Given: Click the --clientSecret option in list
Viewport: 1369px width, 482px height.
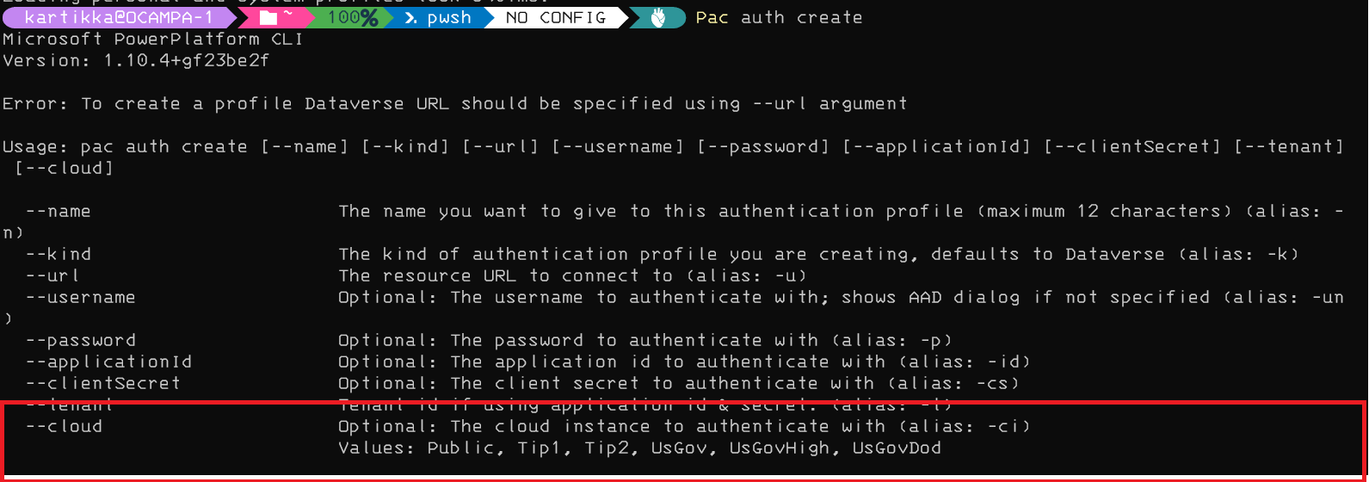Looking at the screenshot, I should tap(102, 383).
